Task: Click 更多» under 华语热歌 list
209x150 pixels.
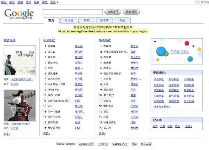Action: (102, 133)
